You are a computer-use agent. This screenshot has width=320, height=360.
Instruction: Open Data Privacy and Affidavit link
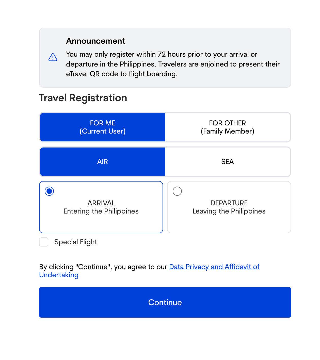click(214, 267)
